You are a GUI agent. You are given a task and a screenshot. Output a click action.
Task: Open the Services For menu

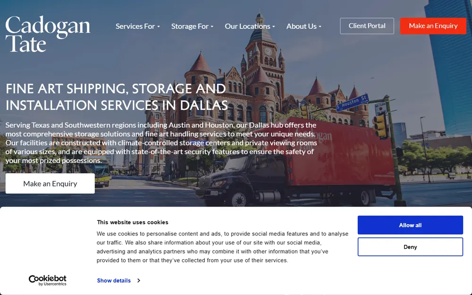pyautogui.click(x=137, y=26)
